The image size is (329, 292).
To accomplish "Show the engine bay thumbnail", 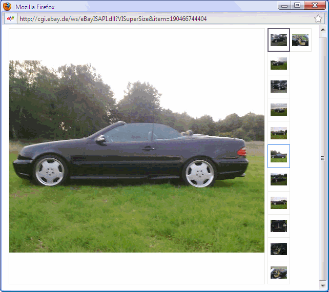I will (279, 226).
